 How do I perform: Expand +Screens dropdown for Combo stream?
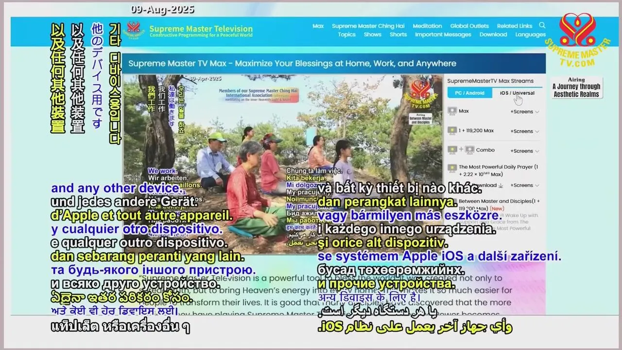click(524, 151)
